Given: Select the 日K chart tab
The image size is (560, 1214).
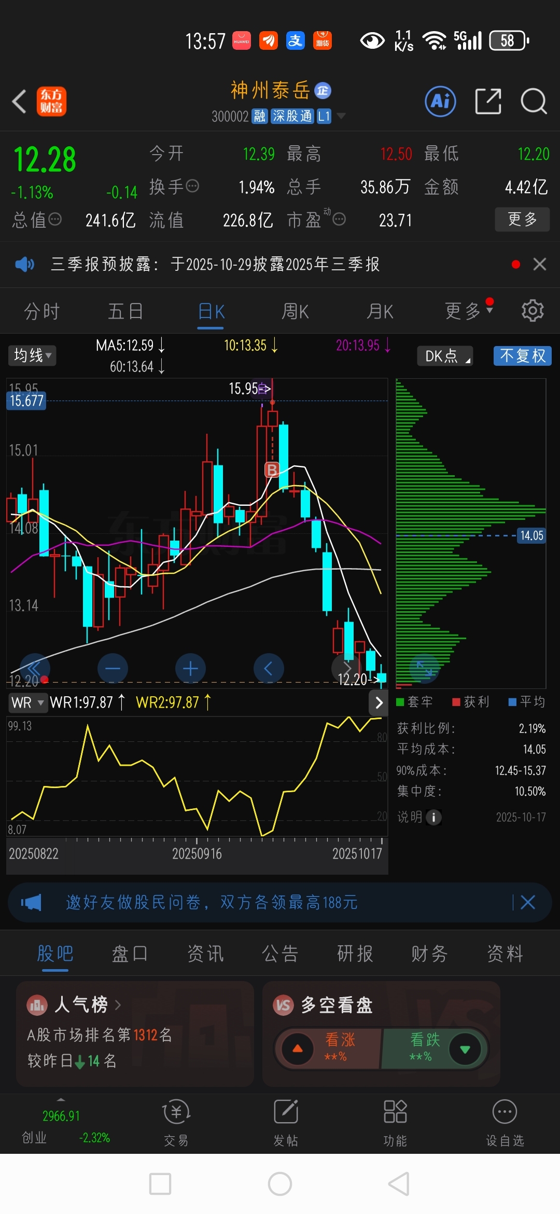Looking at the screenshot, I should coord(211,311).
